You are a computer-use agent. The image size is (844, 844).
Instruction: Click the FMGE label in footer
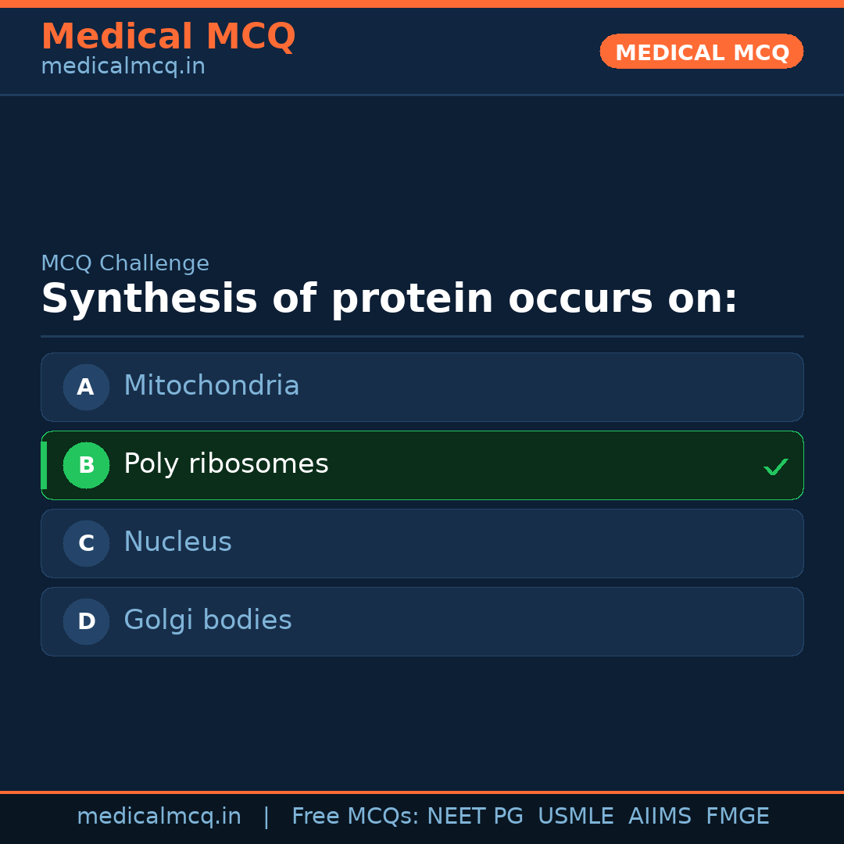(737, 817)
